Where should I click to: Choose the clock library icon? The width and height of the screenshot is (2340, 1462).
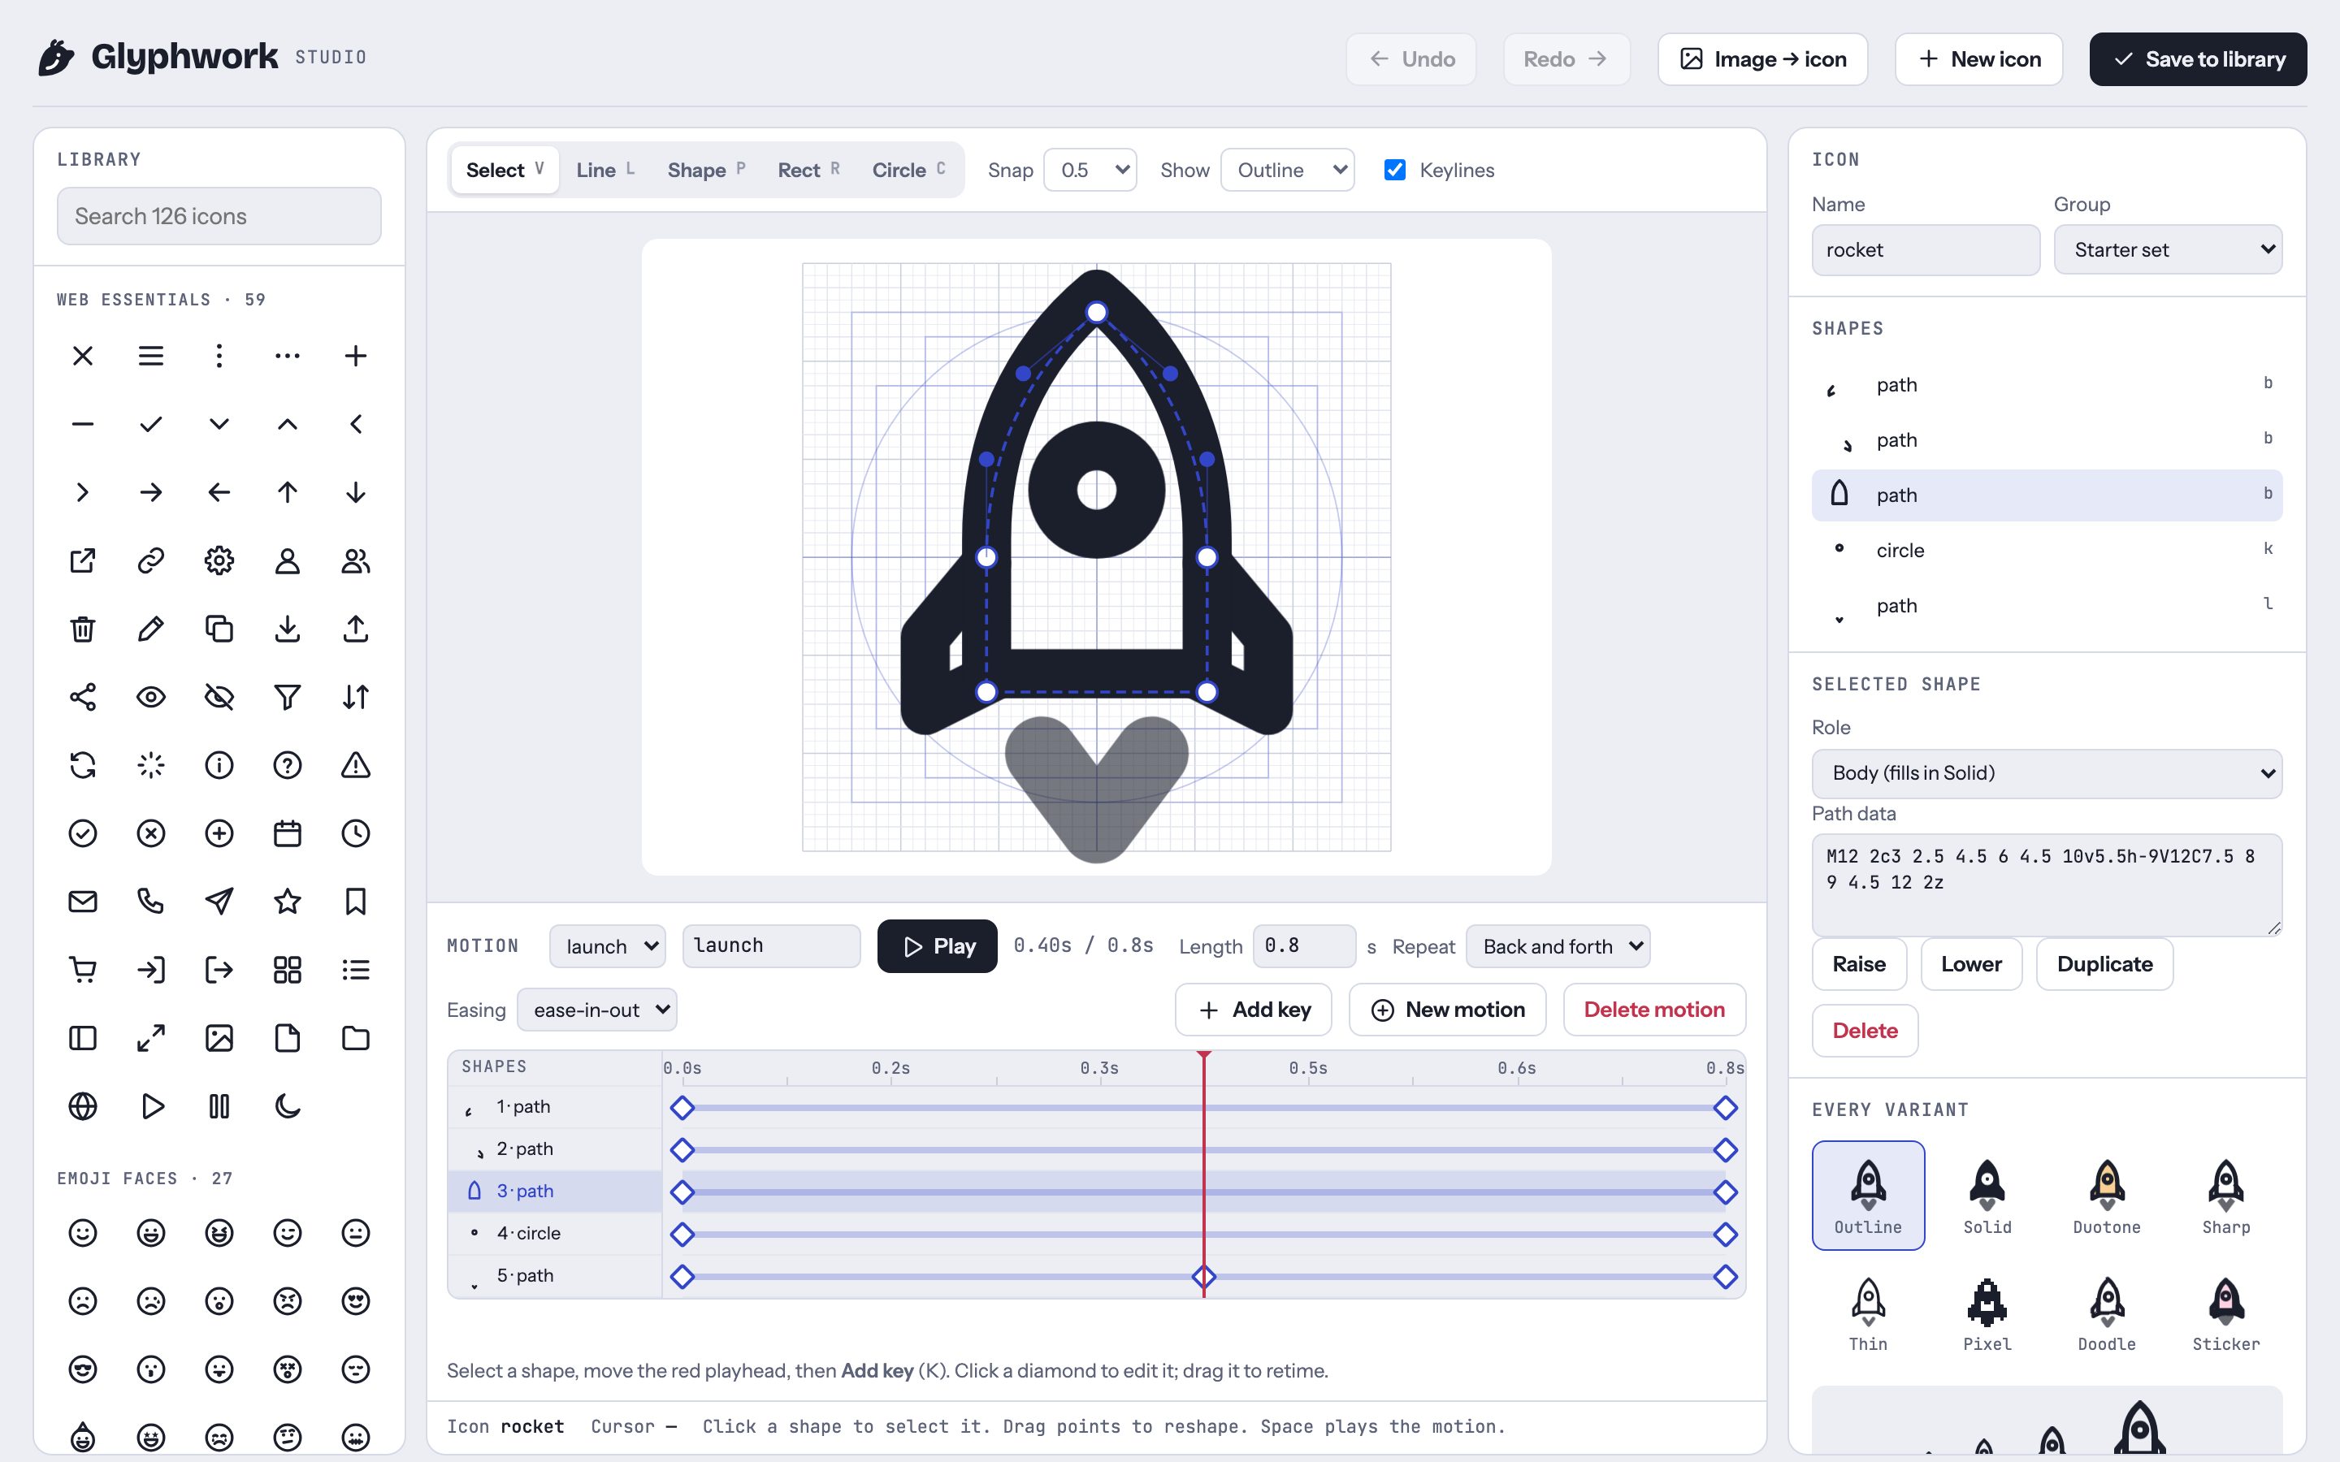tap(356, 833)
